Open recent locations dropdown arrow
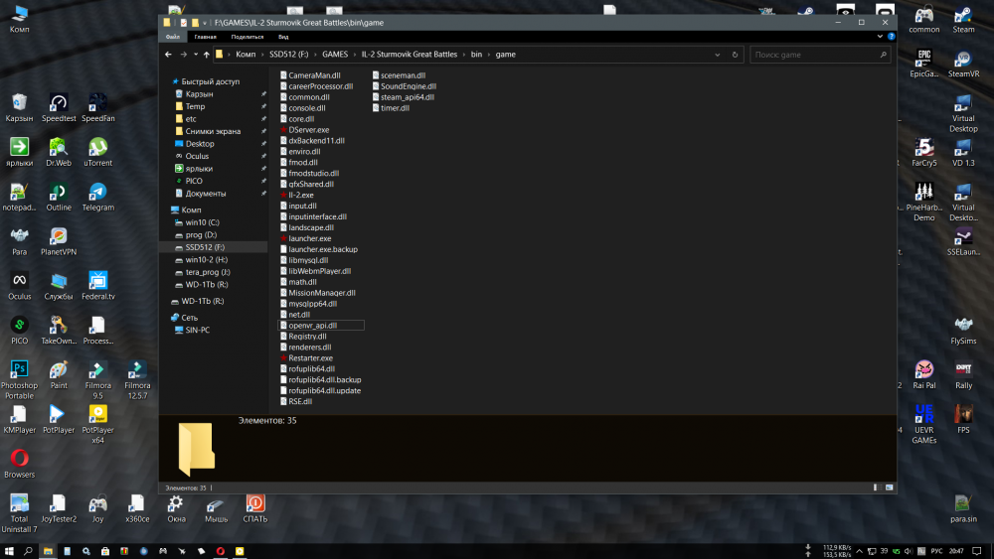The width and height of the screenshot is (994, 559). click(196, 55)
